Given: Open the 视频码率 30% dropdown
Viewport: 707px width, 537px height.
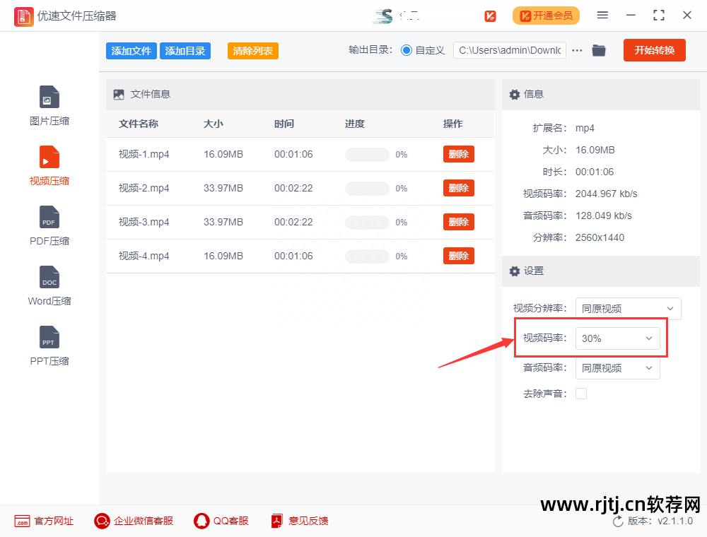Looking at the screenshot, I should (x=617, y=338).
